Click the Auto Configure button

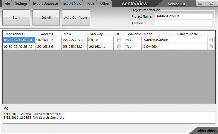(x=76, y=18)
